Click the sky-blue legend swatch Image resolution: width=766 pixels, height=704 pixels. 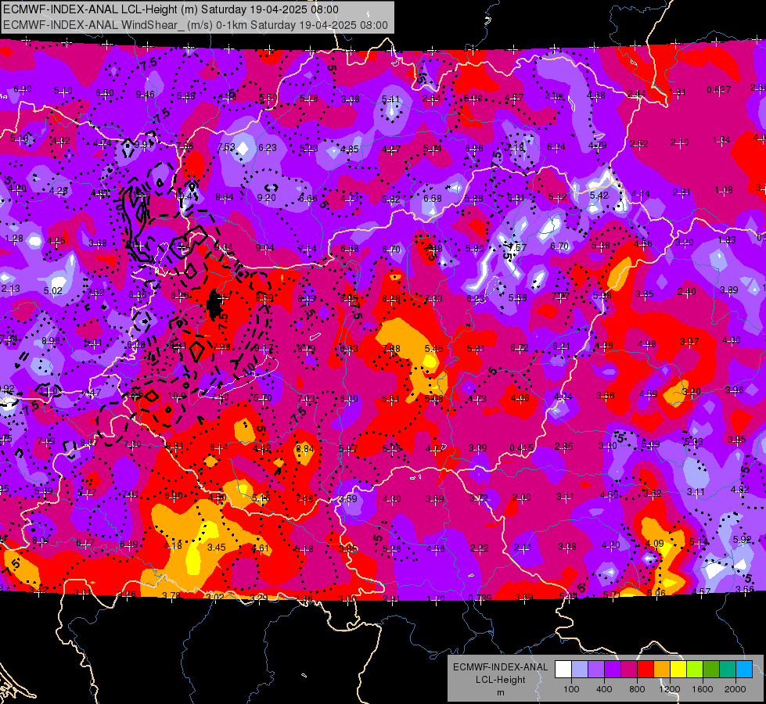744,669
